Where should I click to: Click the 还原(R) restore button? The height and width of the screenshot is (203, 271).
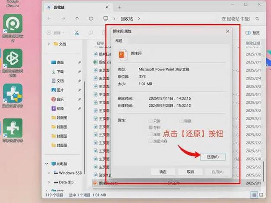point(213,157)
